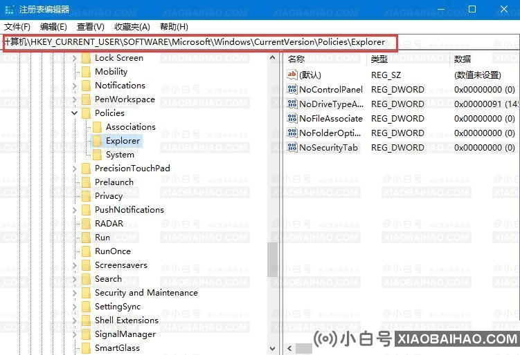Click the PrecisionTouchPad folder icon
This screenshot has height=355, width=520.
[x=87, y=169]
